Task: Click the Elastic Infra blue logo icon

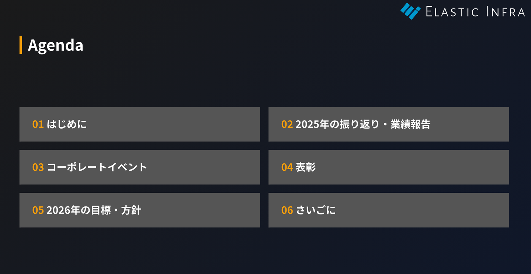Action: coord(410,11)
